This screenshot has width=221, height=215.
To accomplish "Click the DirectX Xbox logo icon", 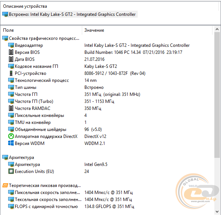I will tap(11, 136).
